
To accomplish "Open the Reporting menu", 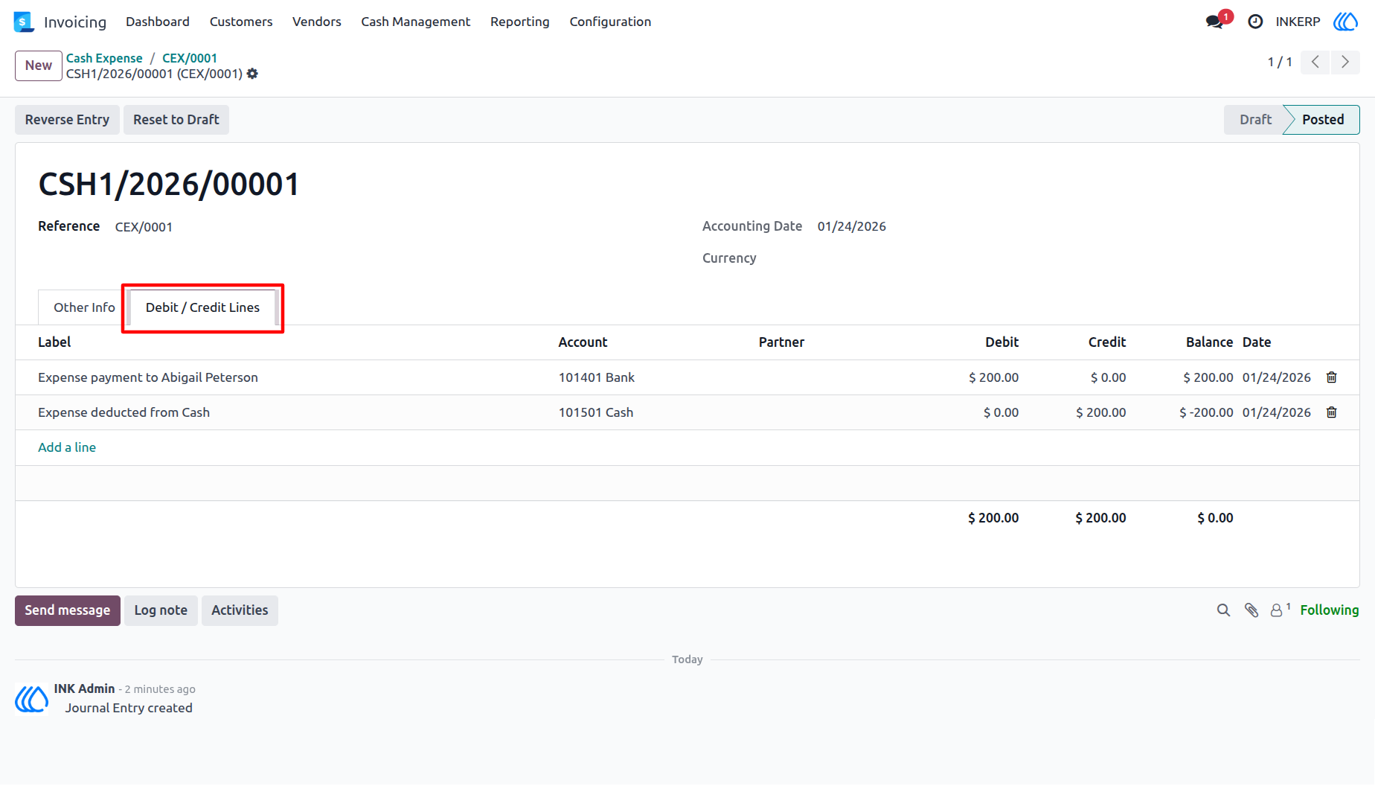I will pyautogui.click(x=520, y=22).
